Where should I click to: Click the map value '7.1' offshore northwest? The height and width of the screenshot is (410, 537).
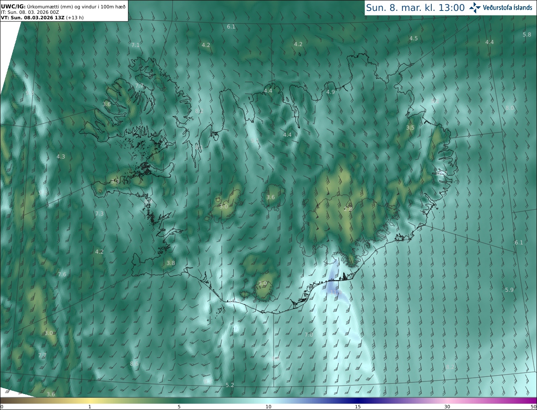[x=136, y=45]
